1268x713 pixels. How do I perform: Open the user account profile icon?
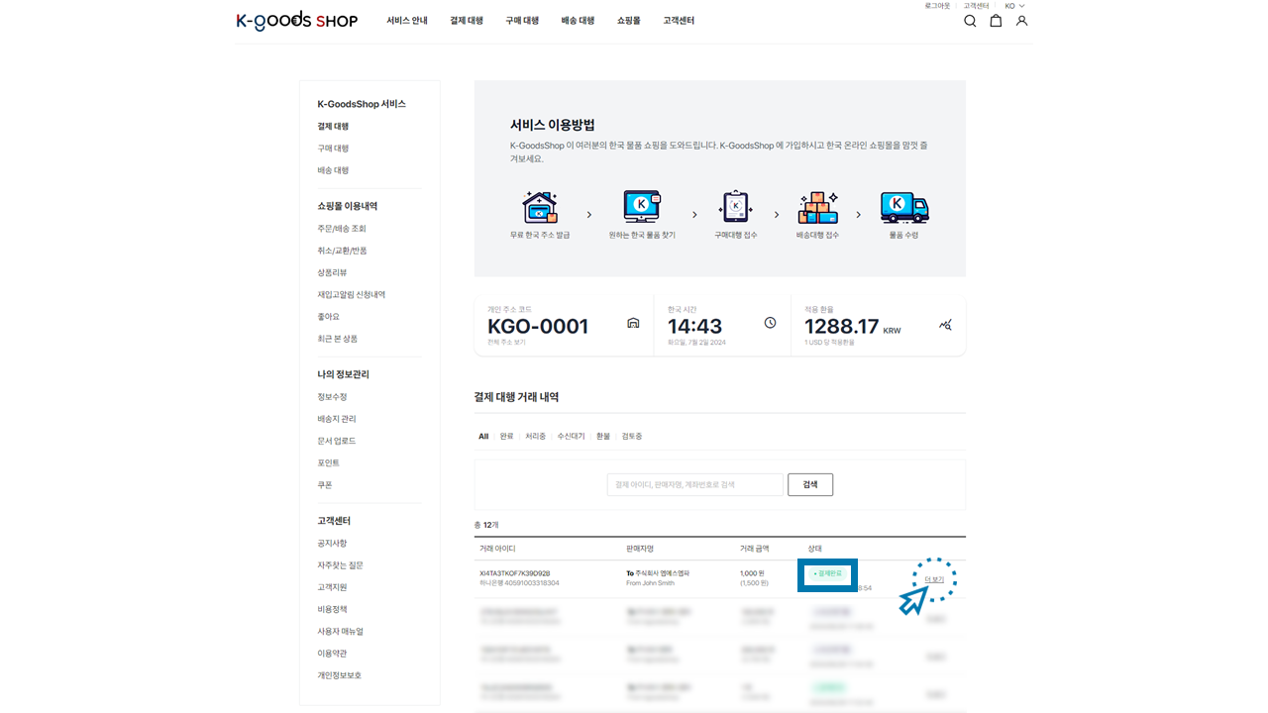tap(1021, 21)
